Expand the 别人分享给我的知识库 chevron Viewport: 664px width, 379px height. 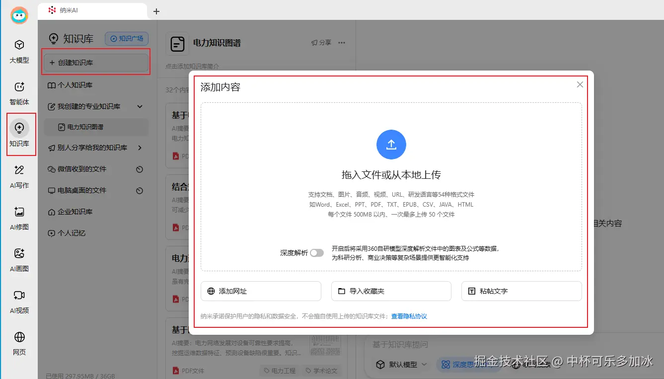140,148
